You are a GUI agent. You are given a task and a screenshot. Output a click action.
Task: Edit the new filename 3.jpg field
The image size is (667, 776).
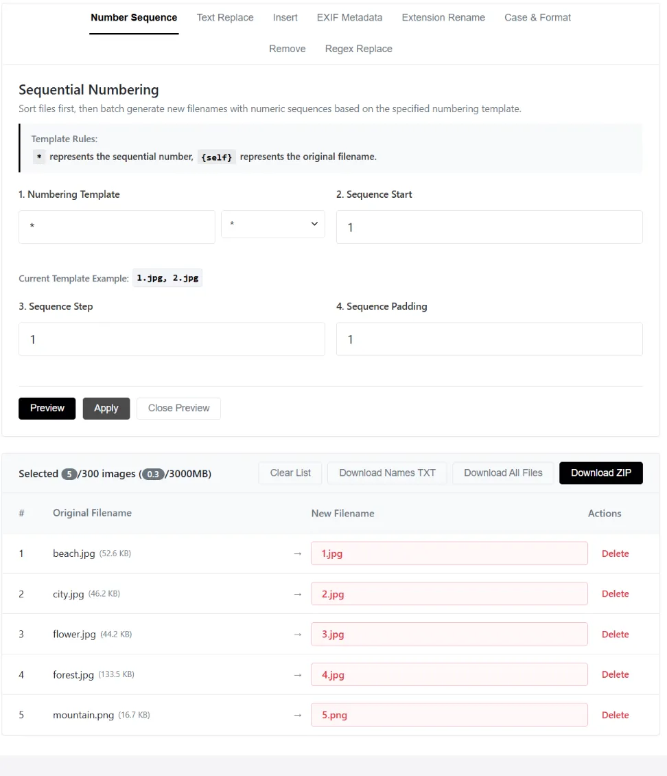[x=449, y=635]
